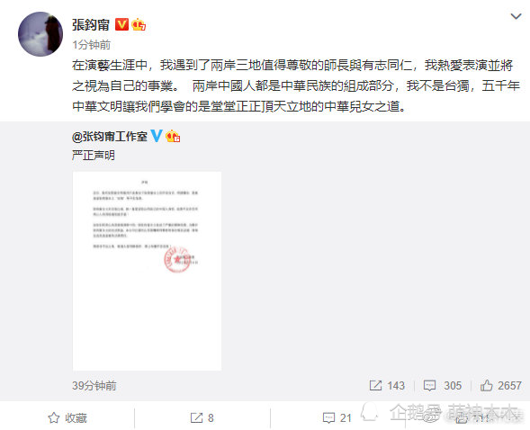530x430 pixels.
Task: Click the crown badge next to 工作室
Action: pos(173,136)
